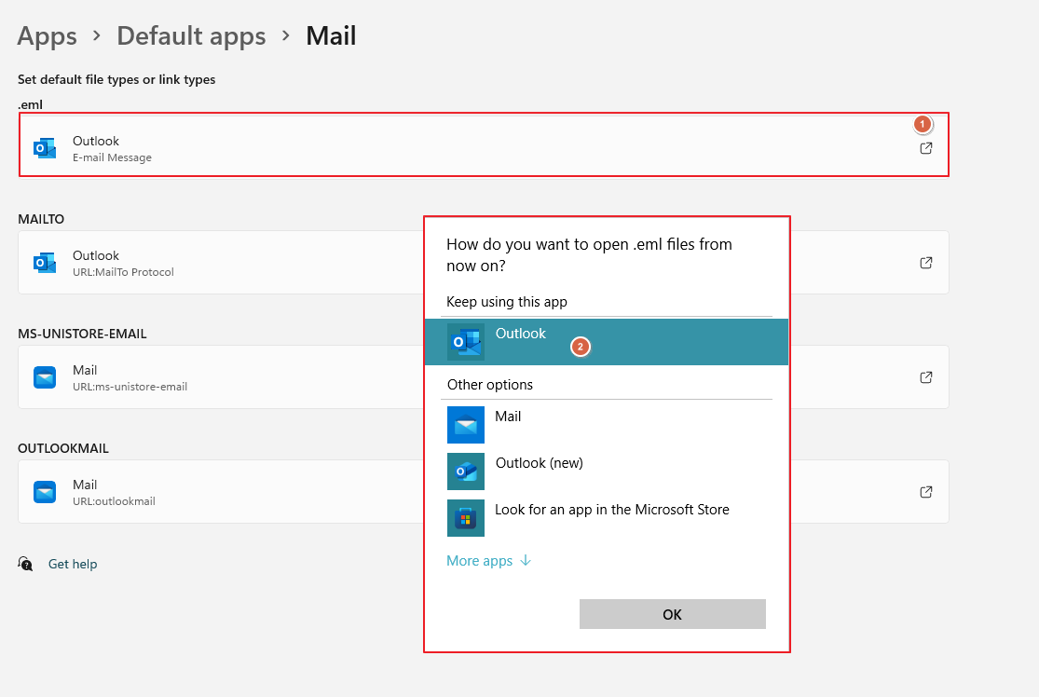Image resolution: width=1039 pixels, height=697 pixels.
Task: Click the 'OUTLOOKMAIL' section label
Action: click(x=63, y=448)
